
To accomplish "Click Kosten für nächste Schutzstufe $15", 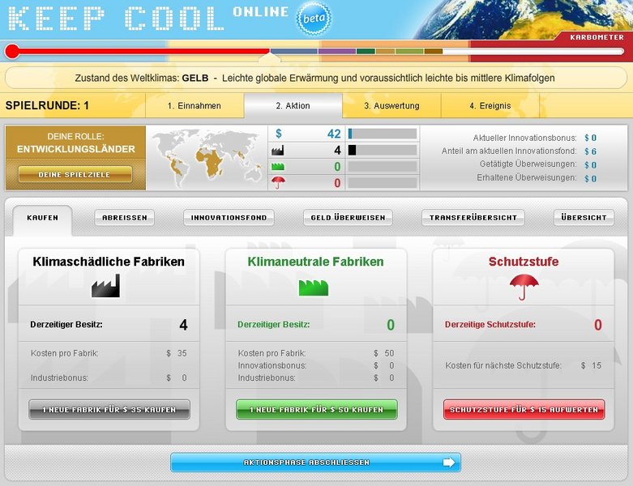I will pyautogui.click(x=524, y=365).
